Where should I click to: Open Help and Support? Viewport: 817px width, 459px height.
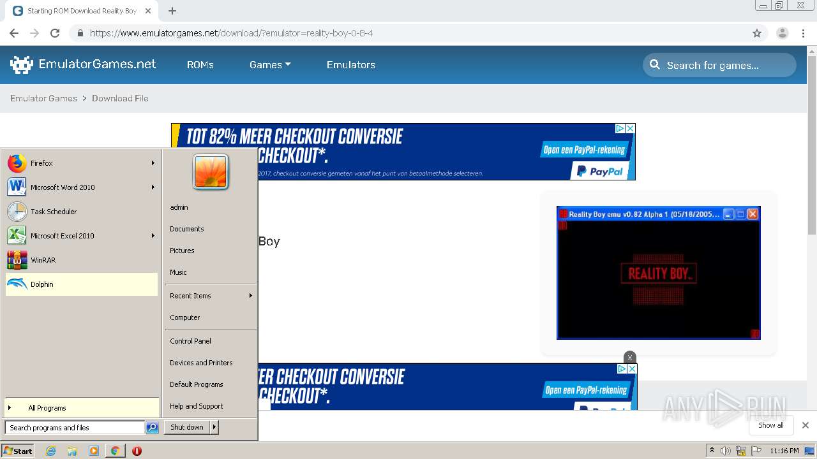[211, 406]
